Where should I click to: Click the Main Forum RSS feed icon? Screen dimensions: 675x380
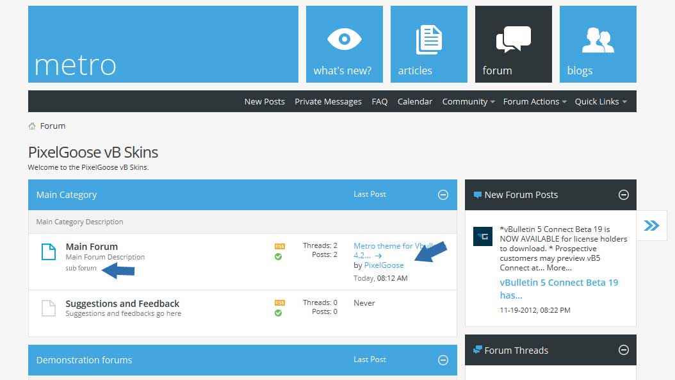tap(279, 246)
